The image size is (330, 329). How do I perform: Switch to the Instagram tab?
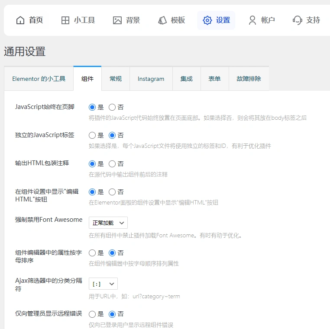coord(151,79)
